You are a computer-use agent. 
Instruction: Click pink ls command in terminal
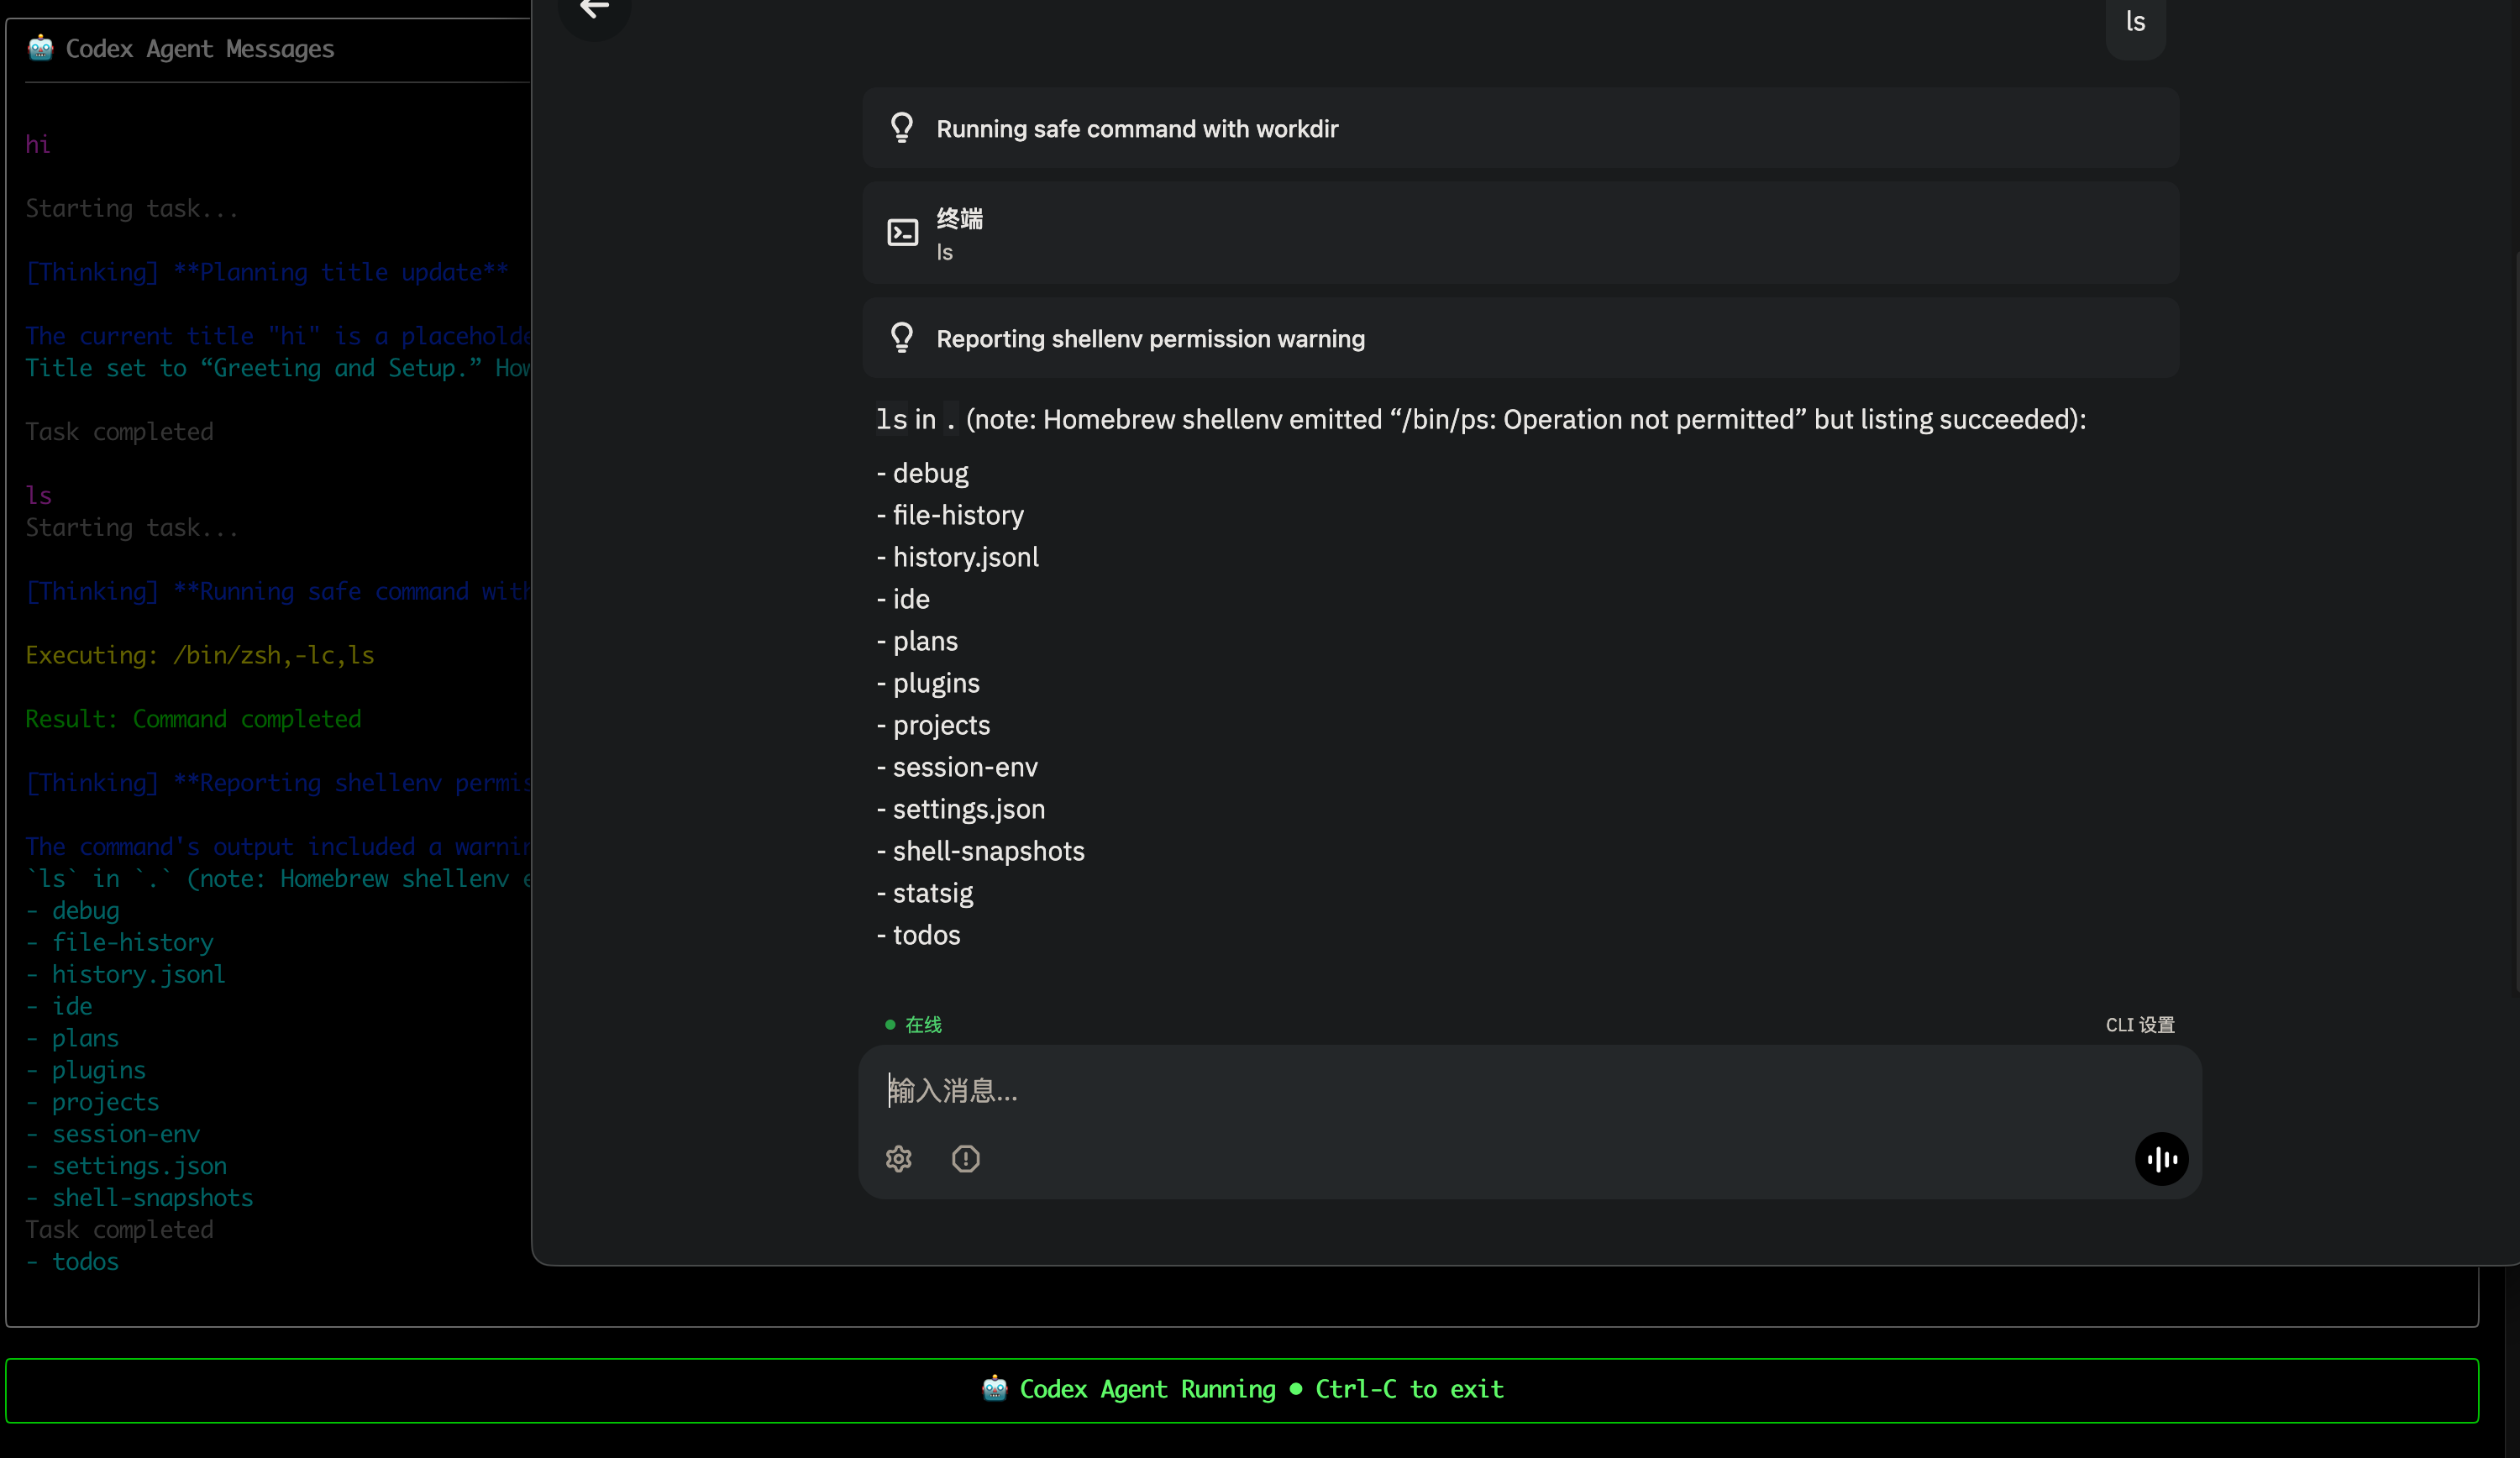pyautogui.click(x=38, y=496)
